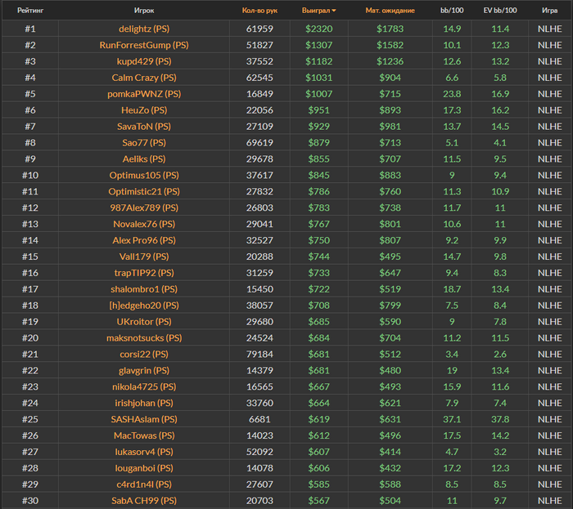Viewport: 573px width, 509px height.
Task: Click NLHE game cell for c4rd1n4l
Action: [x=549, y=484]
